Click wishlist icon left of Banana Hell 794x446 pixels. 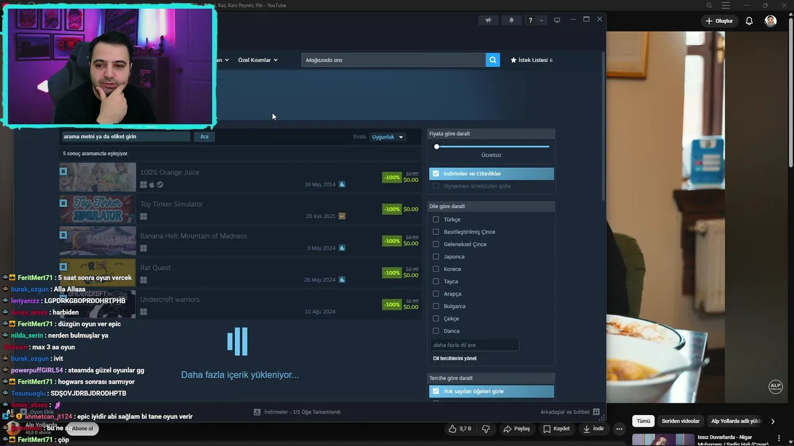click(x=63, y=235)
